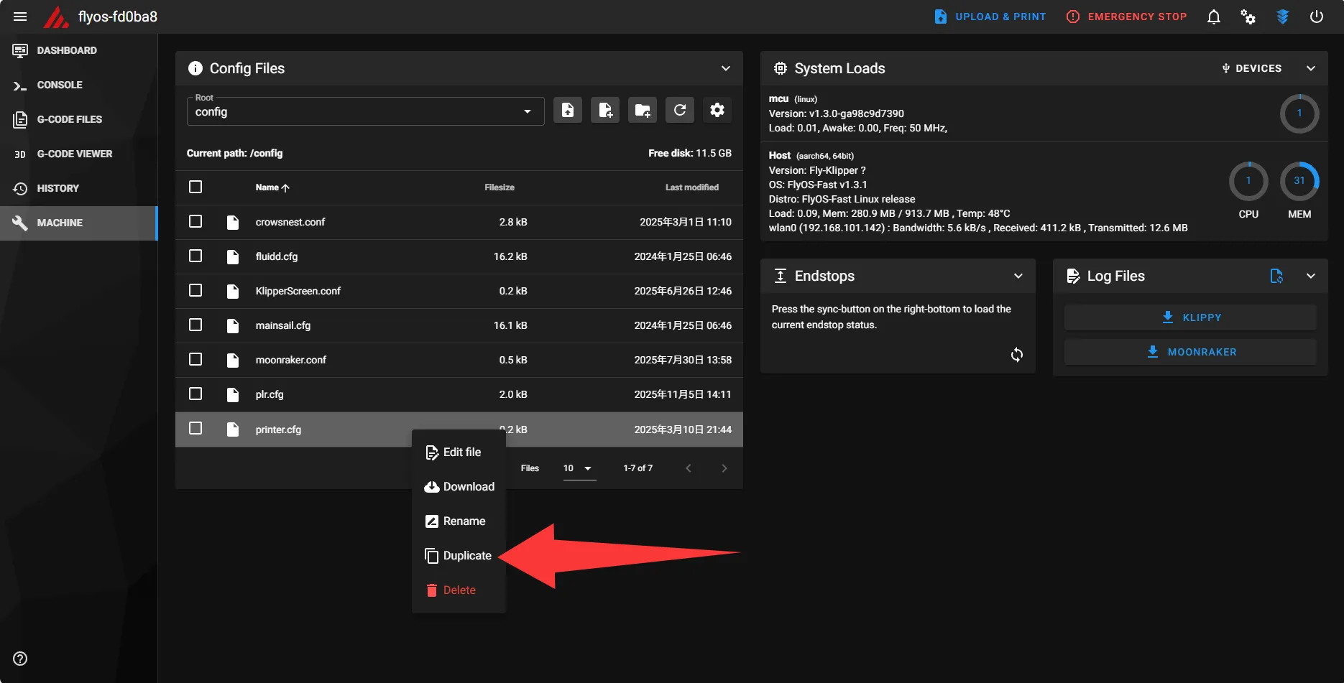Open the notifications bell
The image size is (1344, 683).
pyautogui.click(x=1214, y=17)
